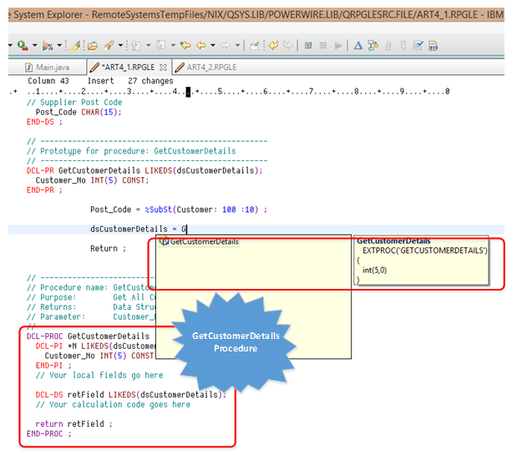
Task: Select GetCustomerDetails in the autocomplete list
Action: click(204, 241)
